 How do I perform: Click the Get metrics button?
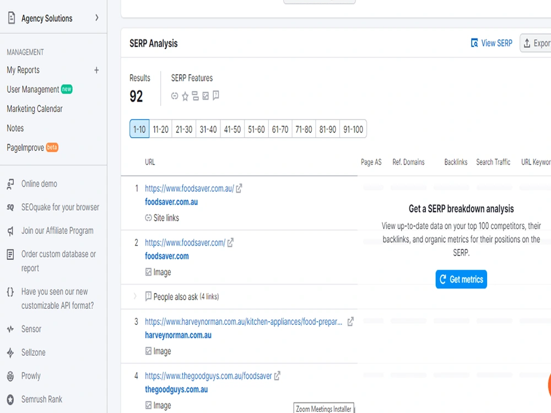tap(461, 279)
